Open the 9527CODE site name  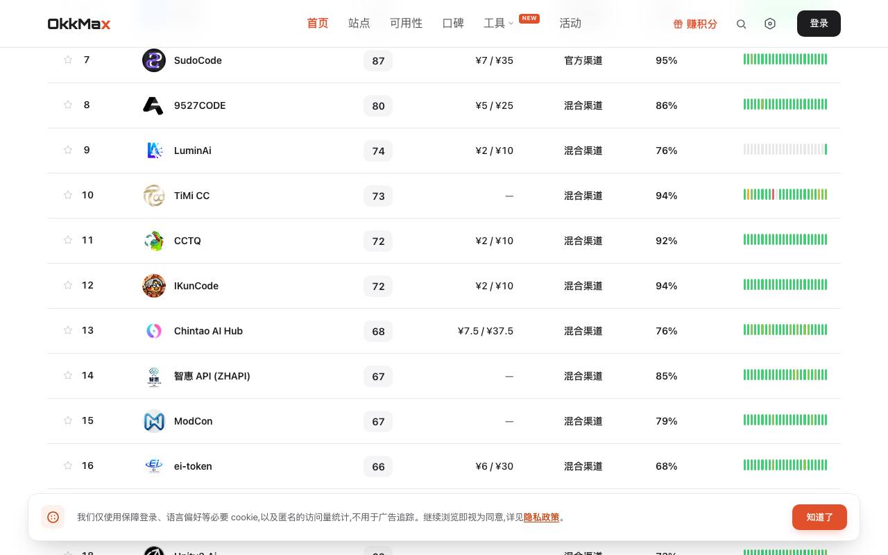pos(200,105)
